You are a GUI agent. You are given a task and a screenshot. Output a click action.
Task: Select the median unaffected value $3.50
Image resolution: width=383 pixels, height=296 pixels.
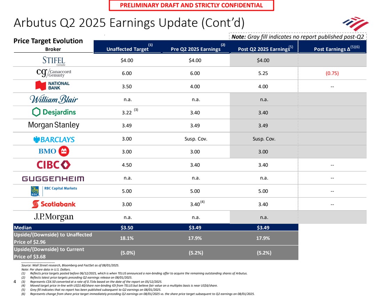click(x=127, y=228)
